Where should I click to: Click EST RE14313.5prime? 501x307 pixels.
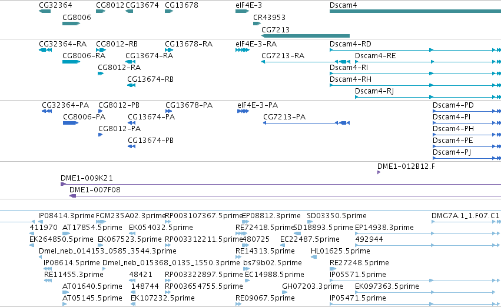pyautogui.click(x=265, y=251)
